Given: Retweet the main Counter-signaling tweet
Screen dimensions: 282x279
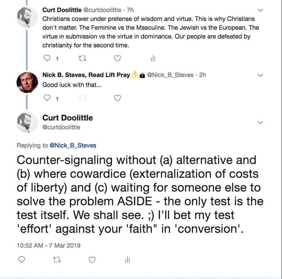Looking at the screenshot, I should (x=57, y=259).
